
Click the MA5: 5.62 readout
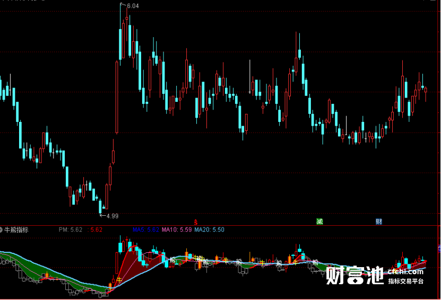[x=146, y=230]
